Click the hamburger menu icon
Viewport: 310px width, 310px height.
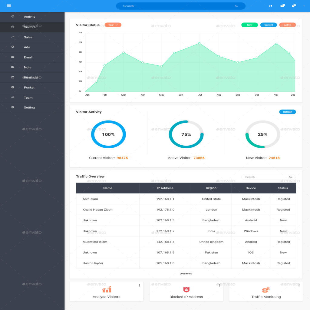click(x=9, y=6)
